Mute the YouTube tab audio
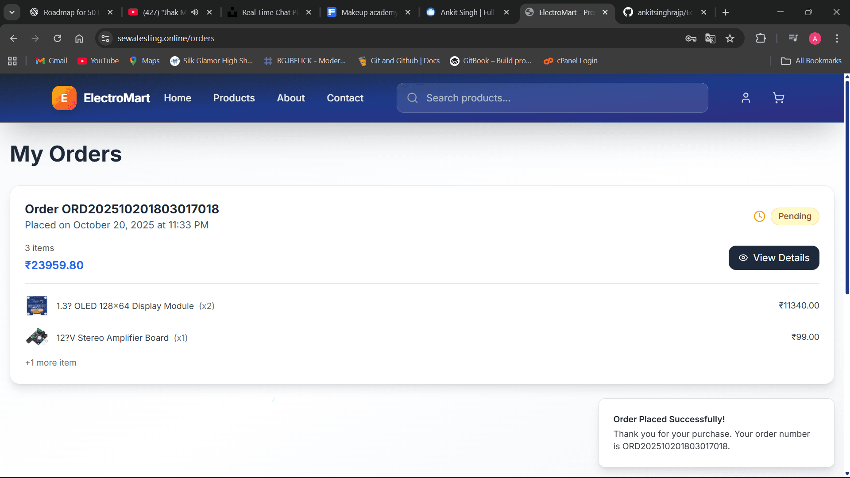The width and height of the screenshot is (850, 478). 195,12
